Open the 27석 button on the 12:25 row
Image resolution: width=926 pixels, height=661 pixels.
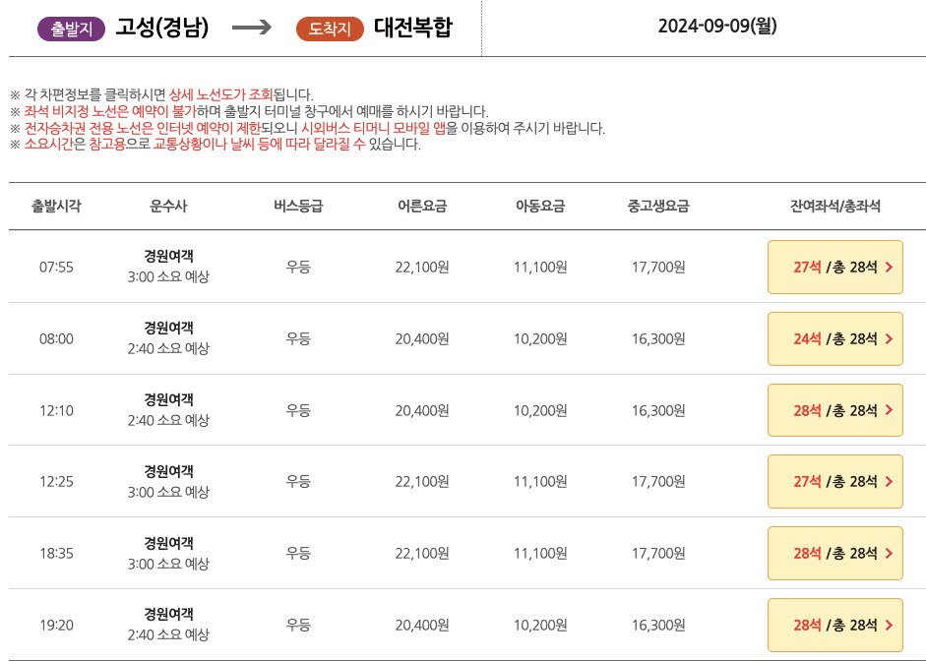coord(834,481)
